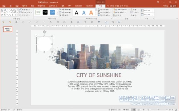Fit slide to current window icon
The image size is (179, 111).
tap(176, 110)
